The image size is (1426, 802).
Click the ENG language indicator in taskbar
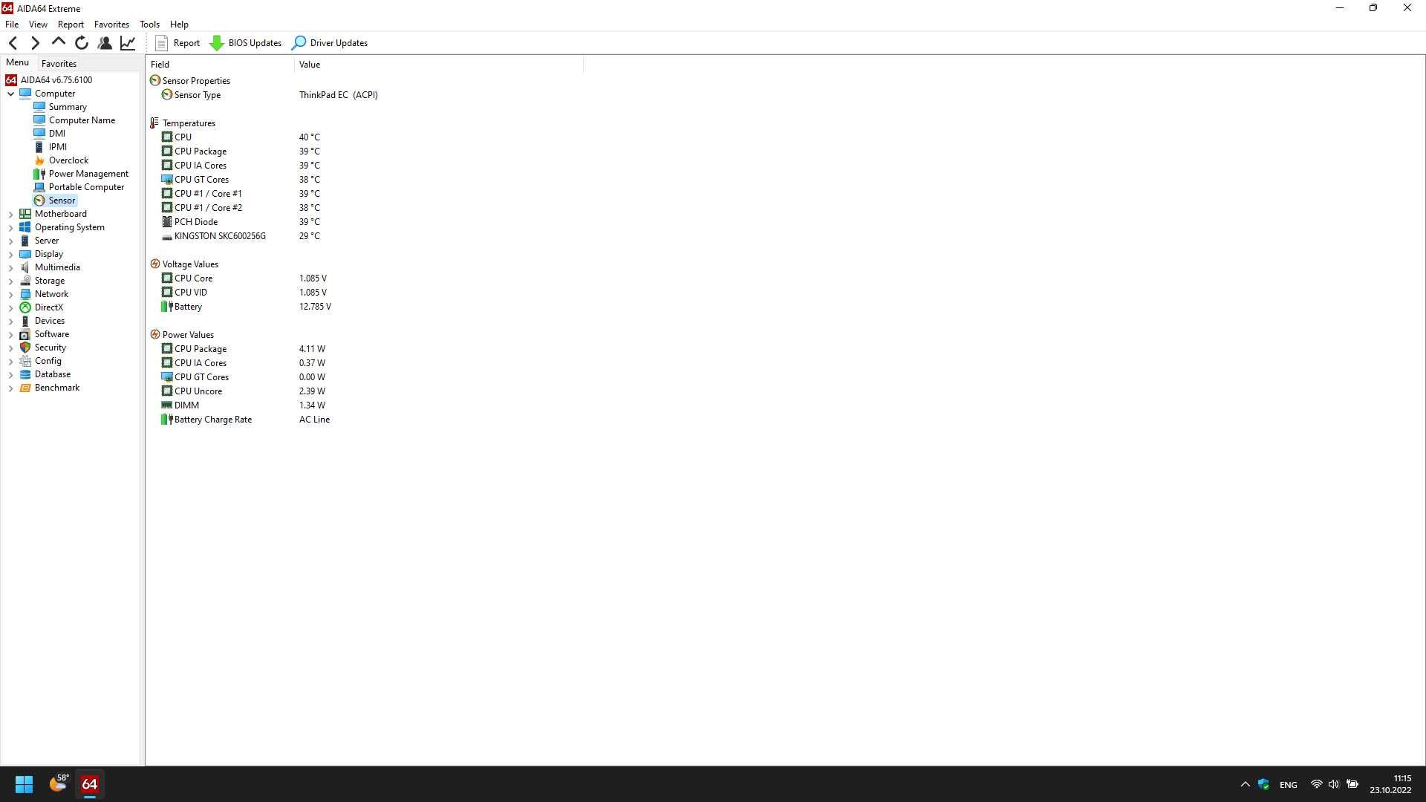[x=1289, y=784]
